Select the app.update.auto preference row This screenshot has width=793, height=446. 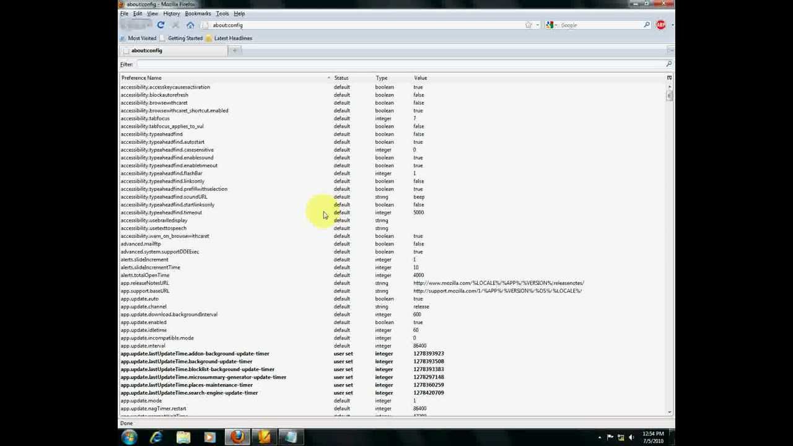point(393,299)
